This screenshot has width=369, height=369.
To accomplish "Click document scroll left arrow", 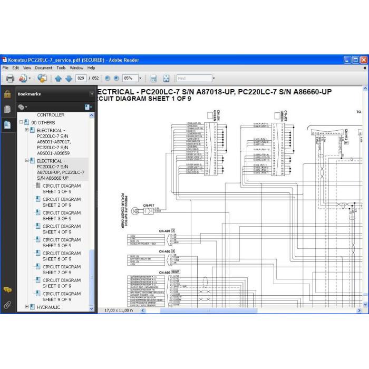I will tap(143, 310).
